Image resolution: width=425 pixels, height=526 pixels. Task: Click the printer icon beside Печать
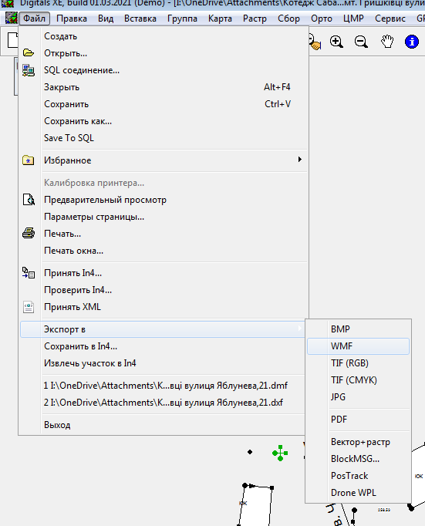[x=29, y=233]
